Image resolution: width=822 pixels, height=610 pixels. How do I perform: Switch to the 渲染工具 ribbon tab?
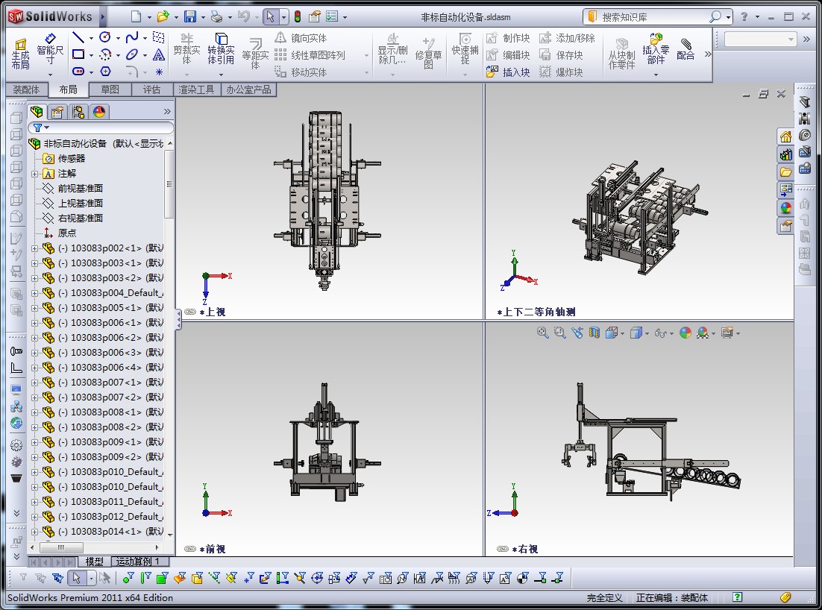click(x=196, y=89)
